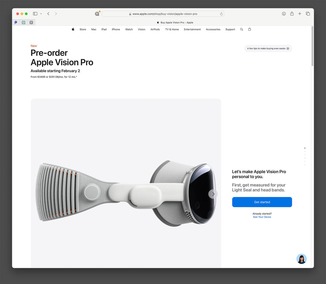Viewport: 326px width, 284px height.
Task: Share the page using Safari's share icon
Action: (292, 14)
